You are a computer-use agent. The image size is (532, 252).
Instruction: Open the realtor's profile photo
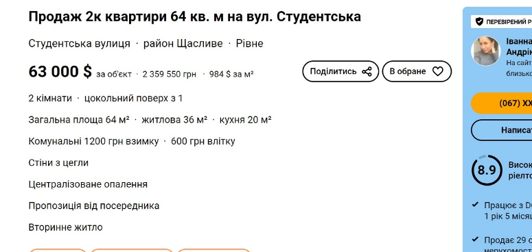486,51
